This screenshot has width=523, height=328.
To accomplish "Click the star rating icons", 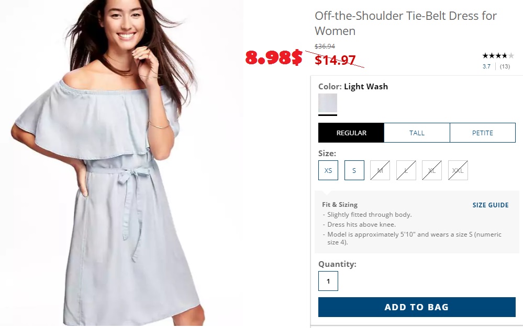I will [498, 55].
